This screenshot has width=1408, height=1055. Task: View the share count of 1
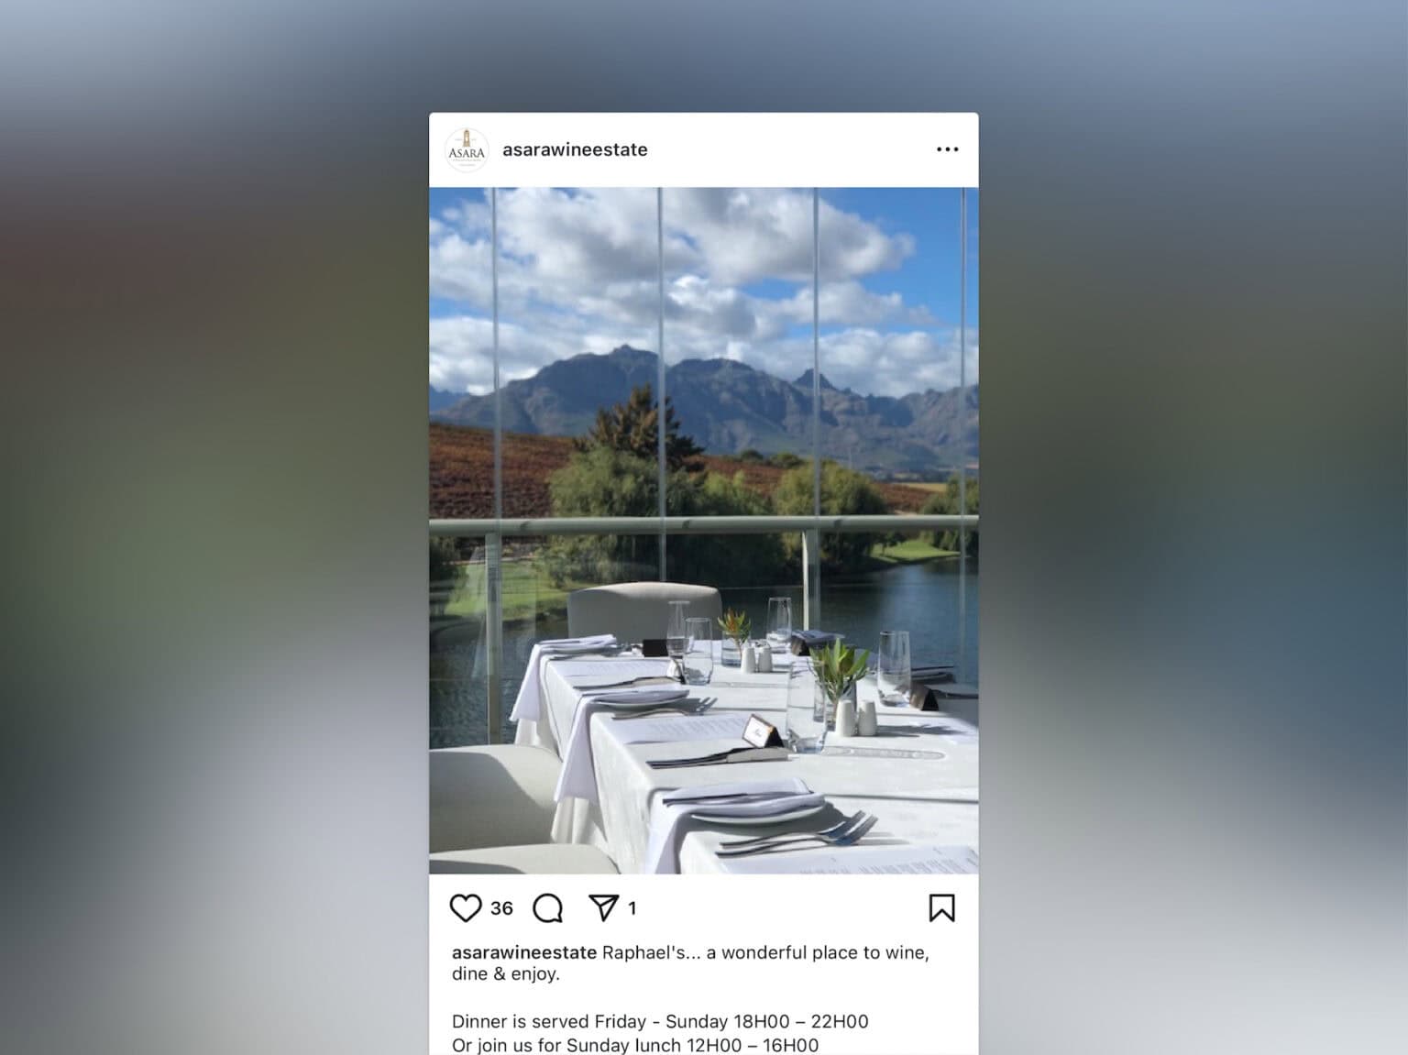(632, 908)
